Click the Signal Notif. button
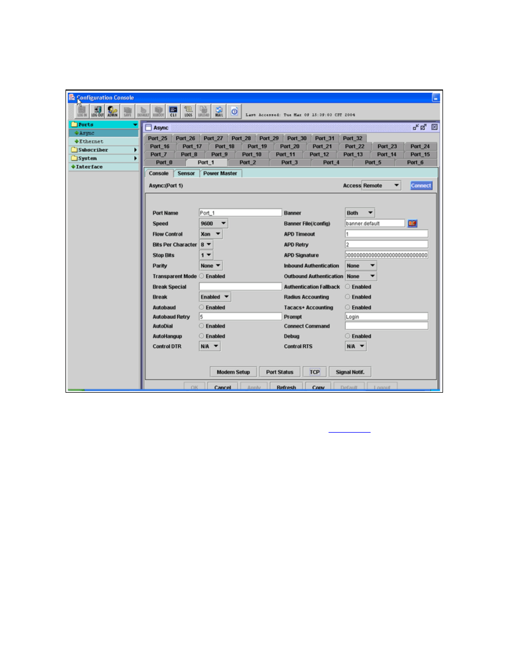508x658 pixels. [350, 372]
